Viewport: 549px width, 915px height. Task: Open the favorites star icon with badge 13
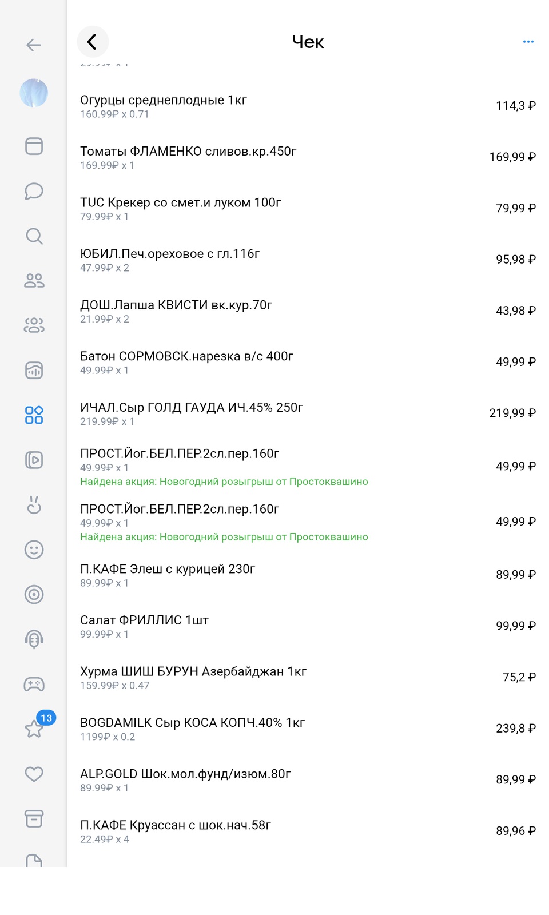(x=34, y=729)
